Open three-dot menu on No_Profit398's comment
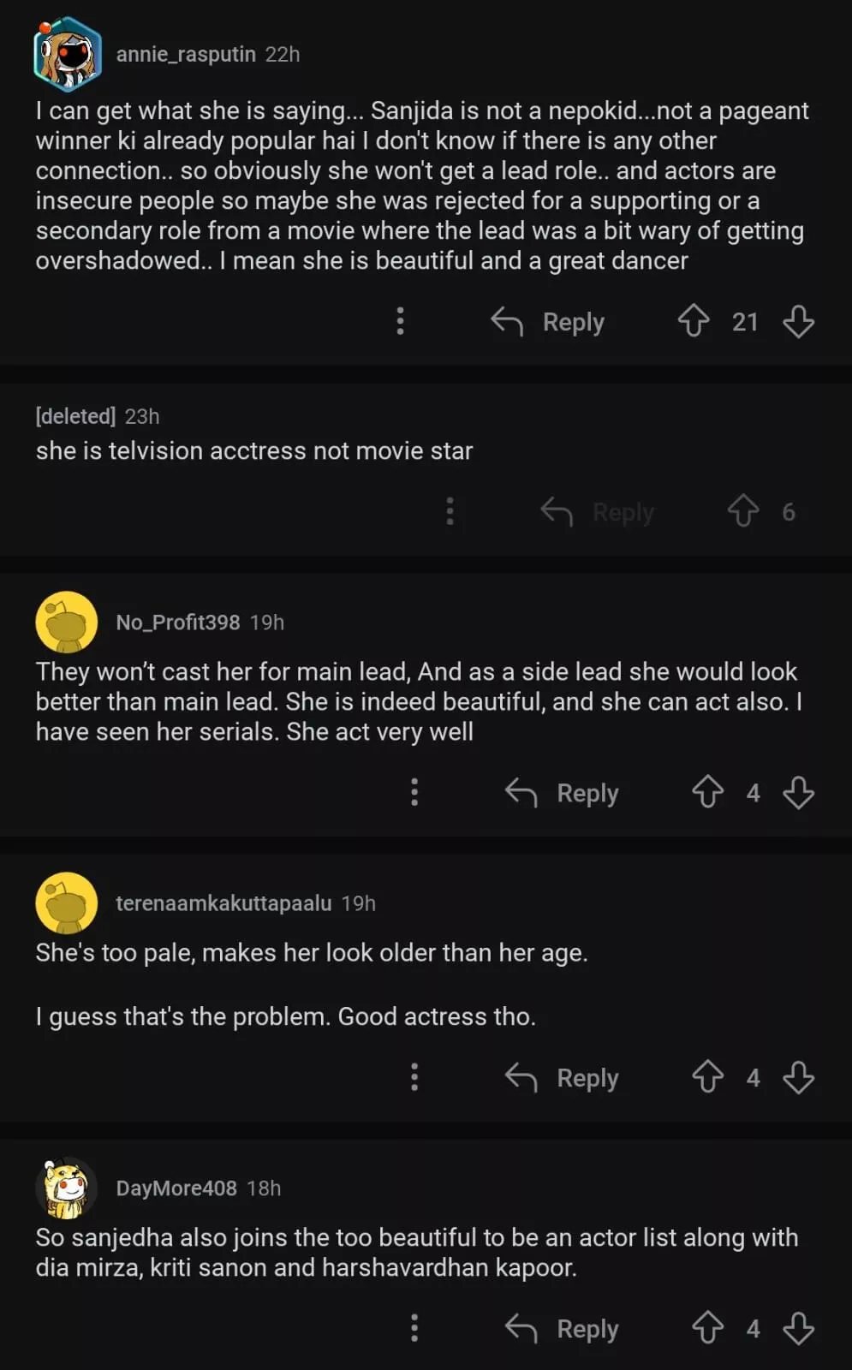Image resolution: width=852 pixels, height=1370 pixels. pos(414,793)
